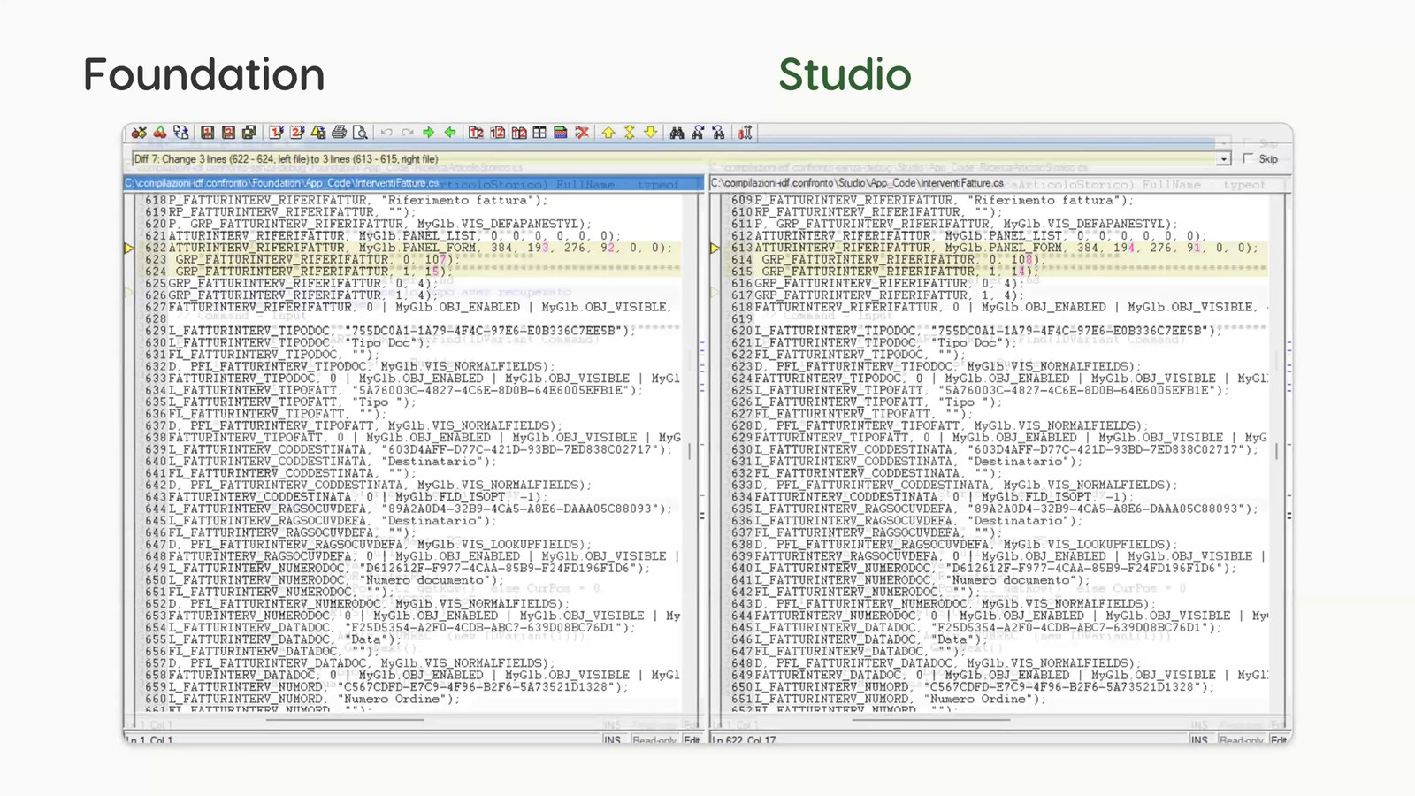
Task: Open print preview with the magnifier page icon
Action: coord(360,133)
